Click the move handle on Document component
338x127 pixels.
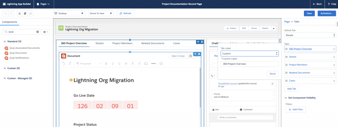195,54
